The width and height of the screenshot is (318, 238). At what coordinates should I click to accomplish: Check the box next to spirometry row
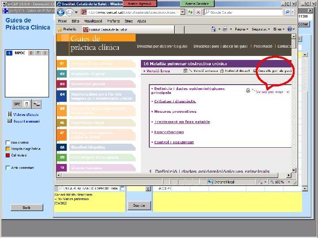[x=122, y=189]
